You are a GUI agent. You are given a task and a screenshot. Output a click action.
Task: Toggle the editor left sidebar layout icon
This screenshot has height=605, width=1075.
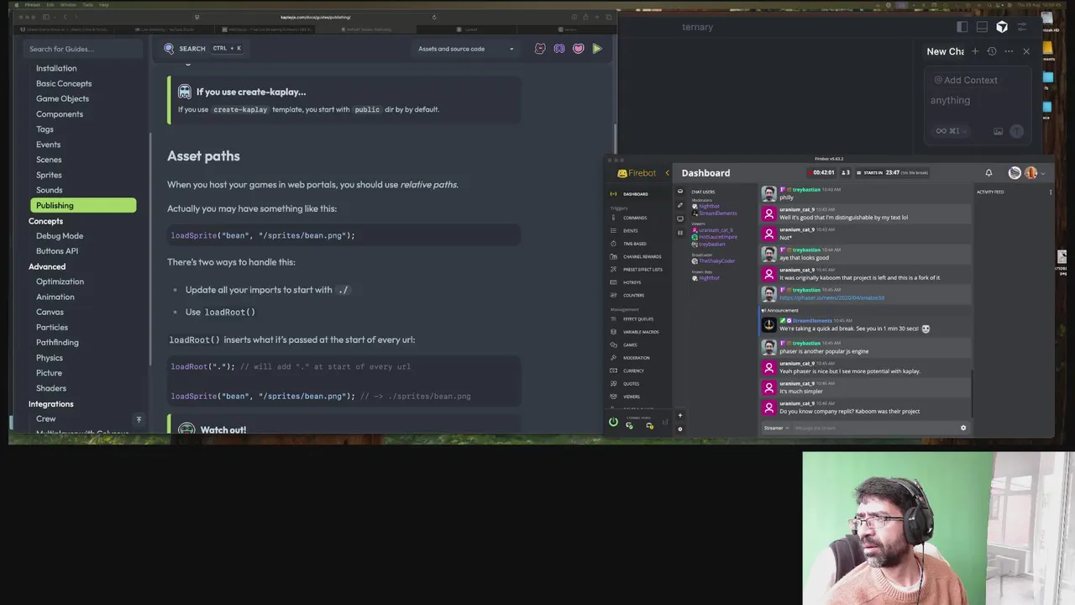coord(962,27)
